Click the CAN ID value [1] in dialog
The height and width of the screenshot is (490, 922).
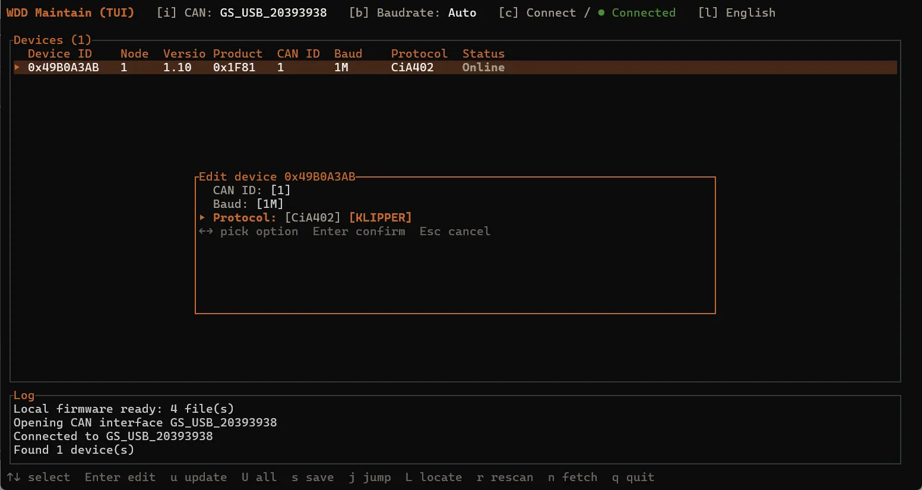281,190
